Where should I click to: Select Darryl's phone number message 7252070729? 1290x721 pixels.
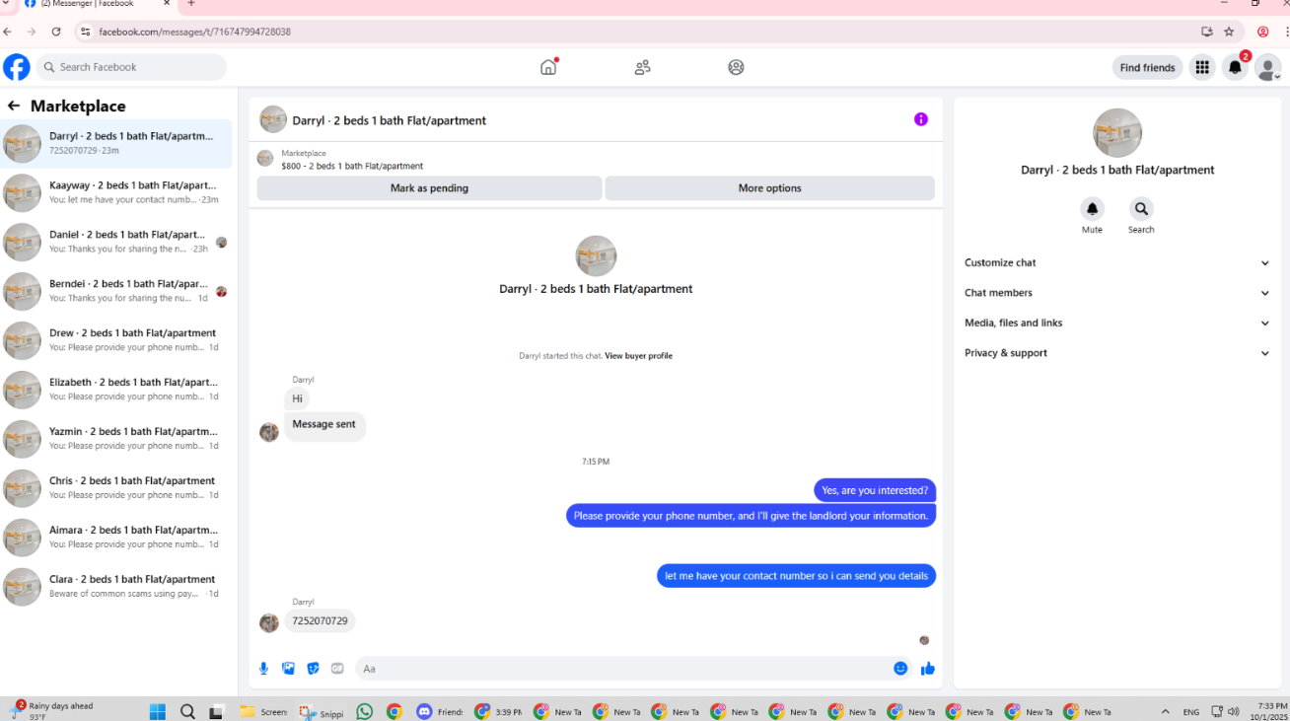[321, 621]
